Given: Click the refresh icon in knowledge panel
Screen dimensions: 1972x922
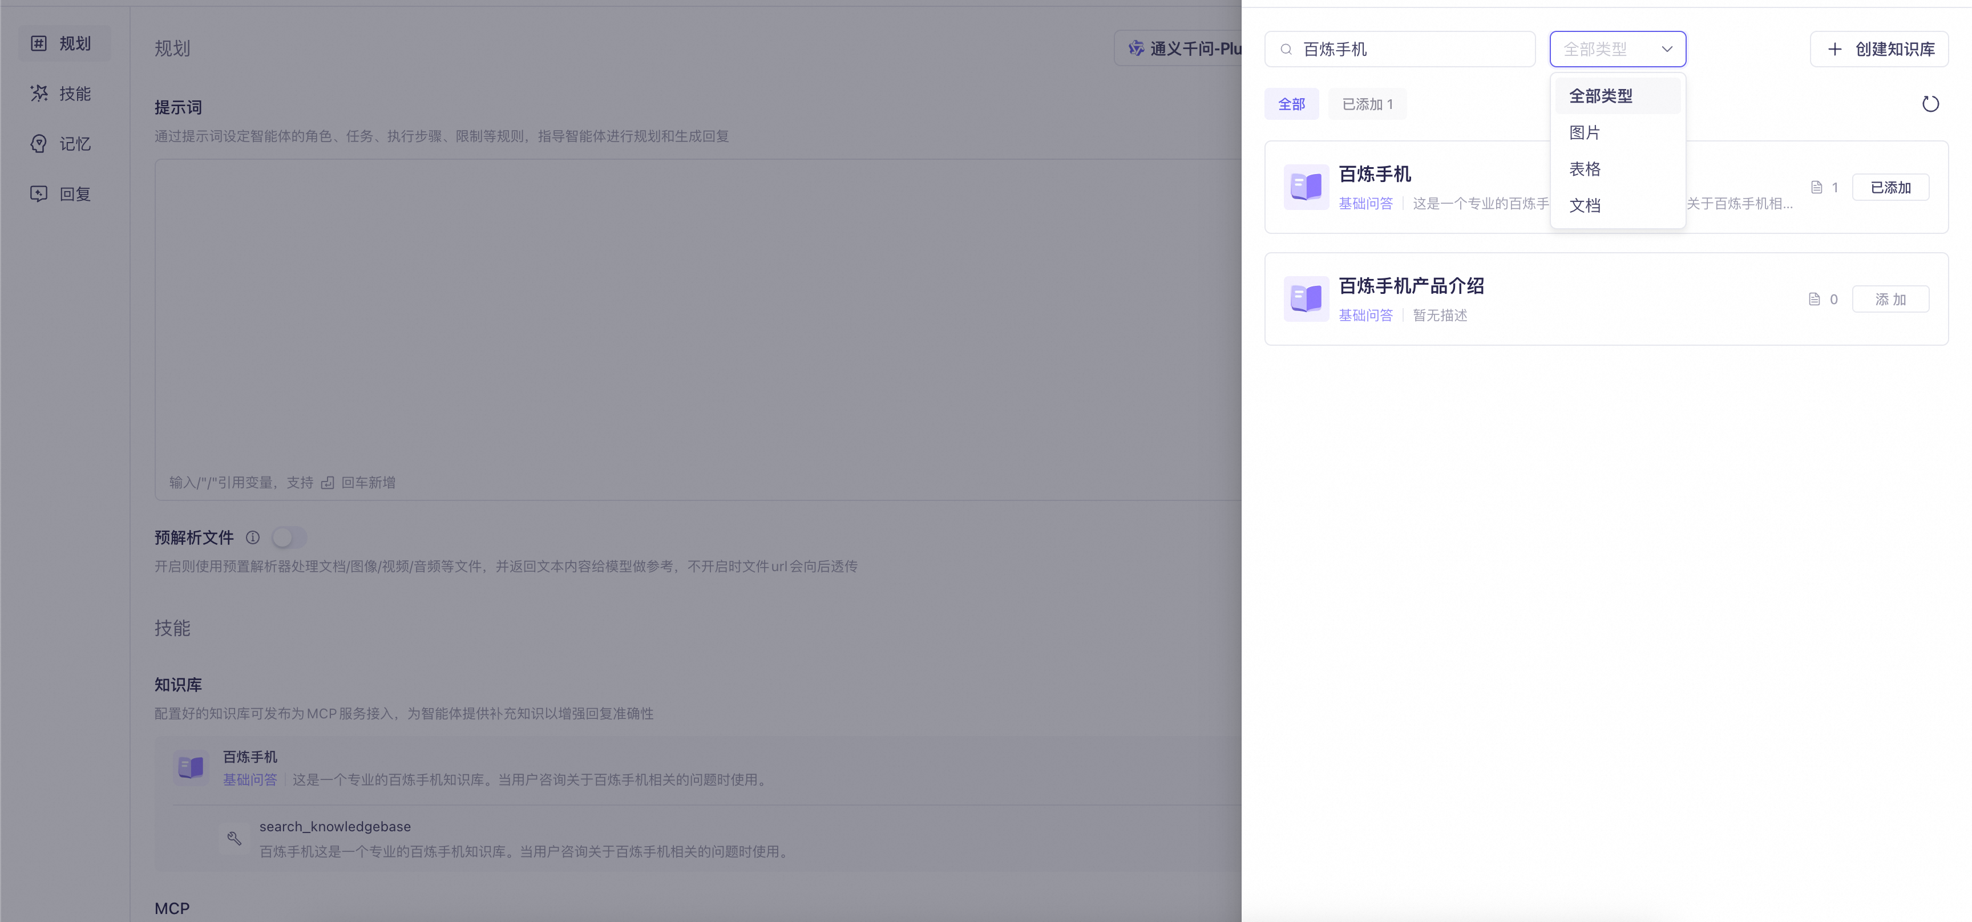Looking at the screenshot, I should tap(1930, 104).
